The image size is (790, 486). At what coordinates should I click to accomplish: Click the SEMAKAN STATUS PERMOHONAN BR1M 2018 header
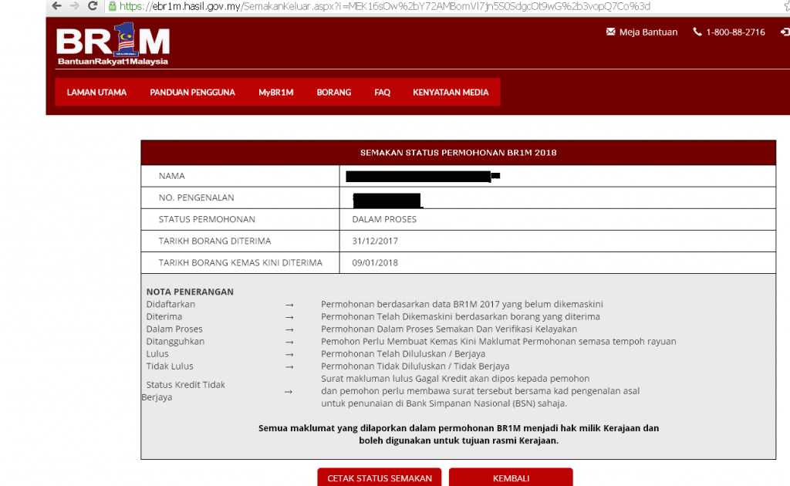tap(458, 153)
